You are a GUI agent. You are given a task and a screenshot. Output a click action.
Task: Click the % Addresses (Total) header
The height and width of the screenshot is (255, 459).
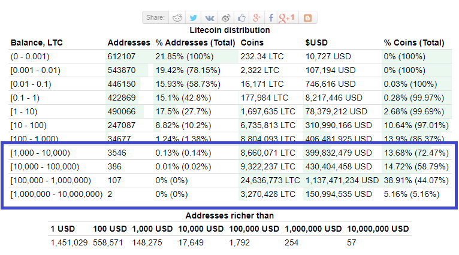[x=195, y=42]
